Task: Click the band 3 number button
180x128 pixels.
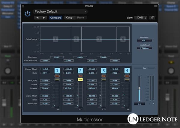Action: pyautogui.click(x=103, y=71)
